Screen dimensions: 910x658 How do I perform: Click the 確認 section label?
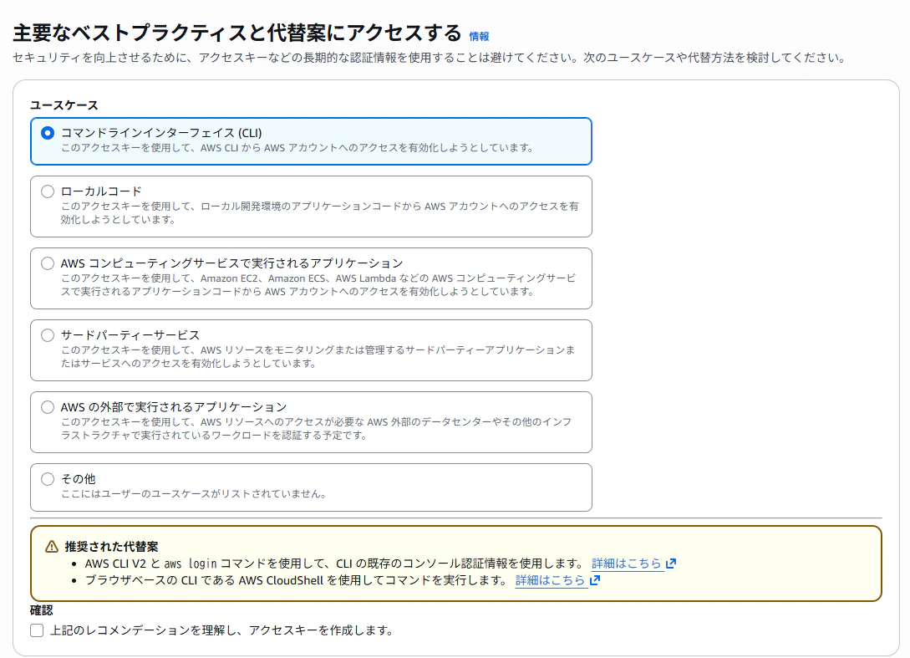coord(41,610)
